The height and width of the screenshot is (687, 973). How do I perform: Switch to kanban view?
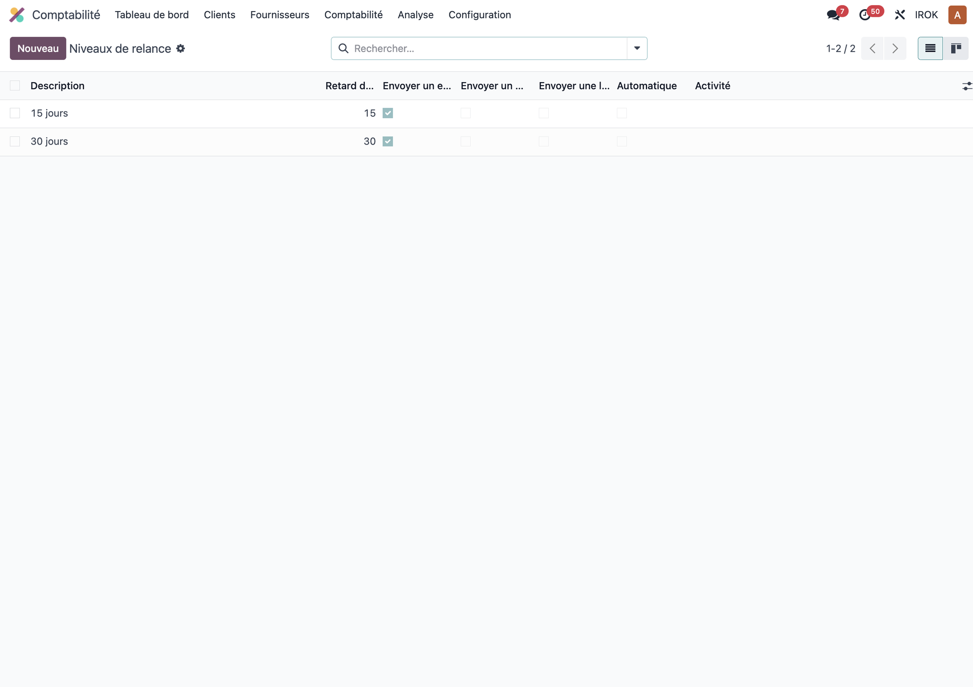(x=956, y=48)
